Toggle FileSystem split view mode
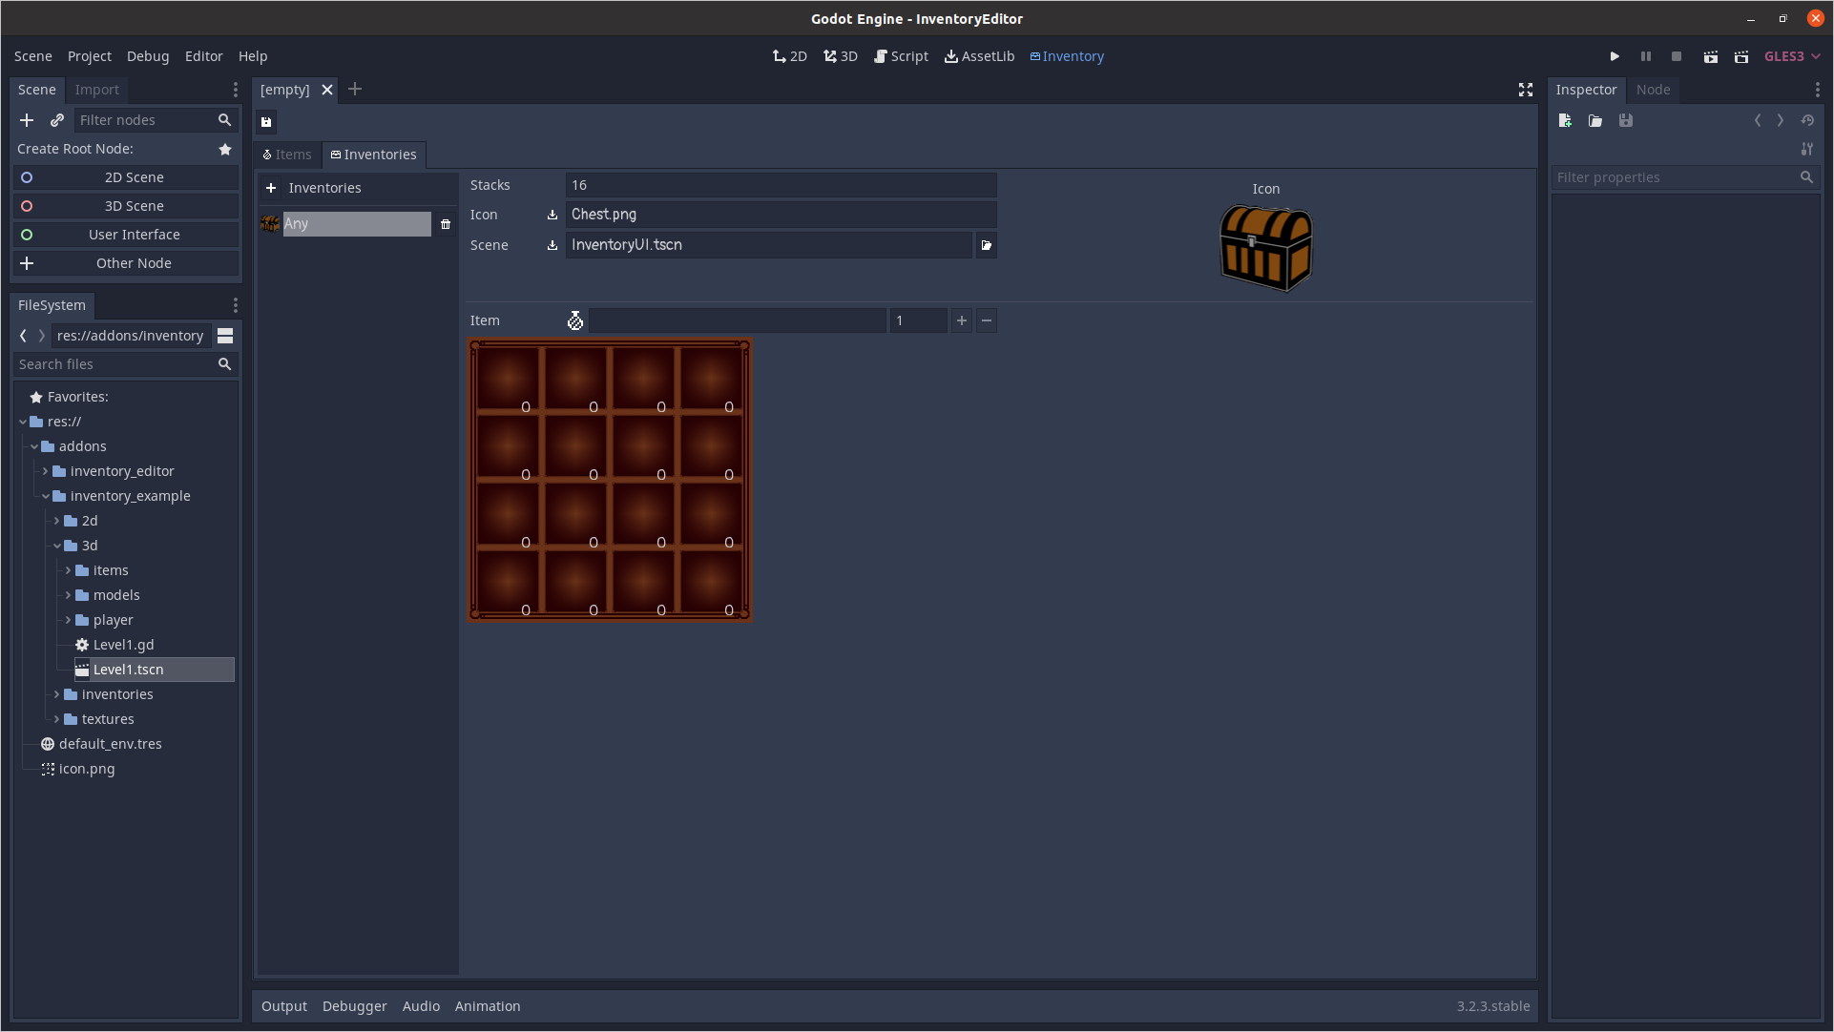This screenshot has height=1032, width=1834. click(x=225, y=336)
